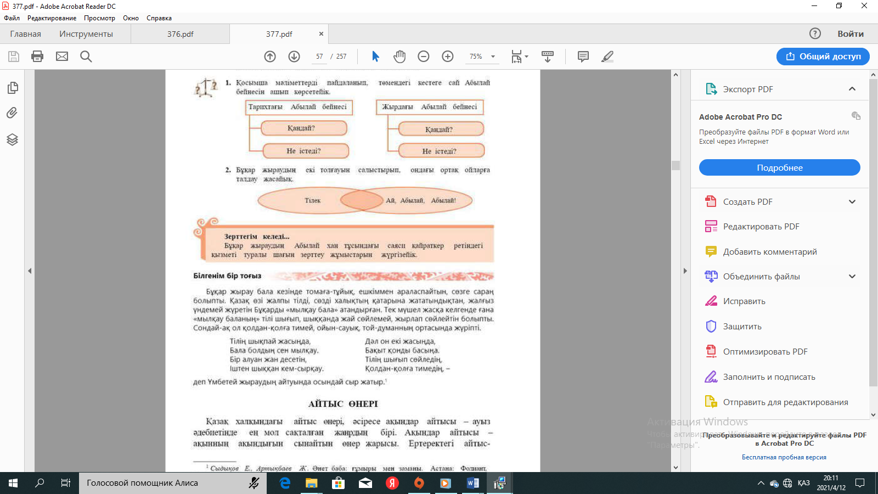
Task: Open page thumbnails panel
Action: click(12, 88)
